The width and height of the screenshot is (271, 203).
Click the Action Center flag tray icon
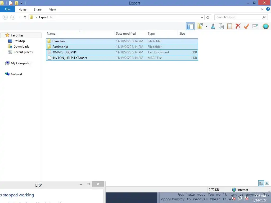[x=246, y=198]
